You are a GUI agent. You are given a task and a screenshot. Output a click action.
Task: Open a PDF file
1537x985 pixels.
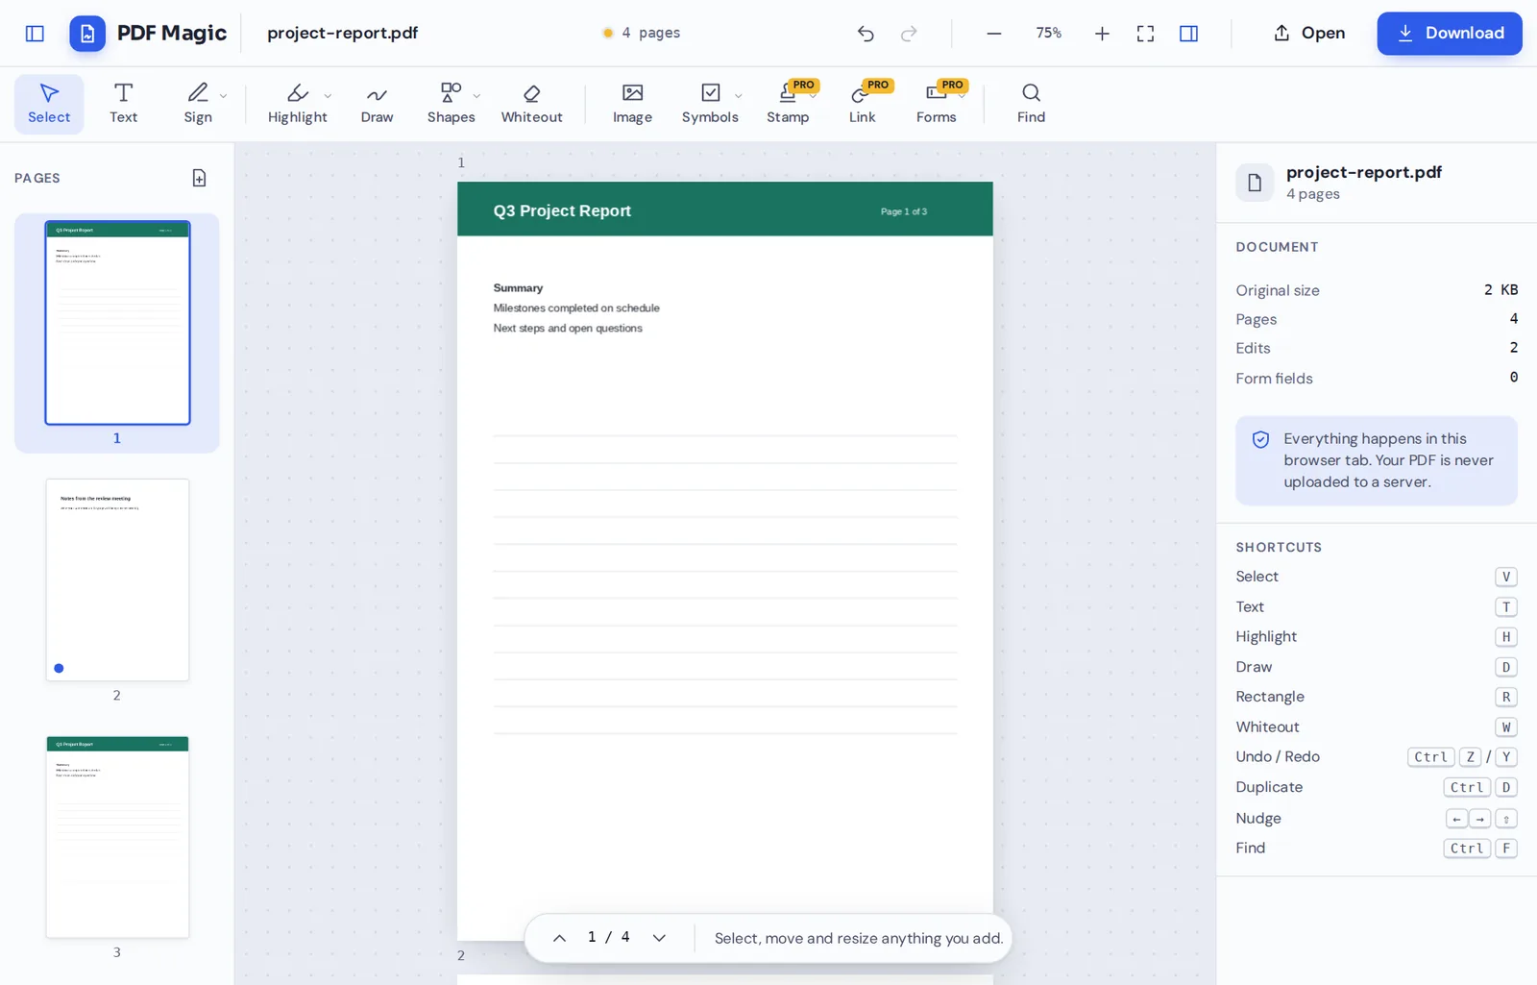(x=1308, y=33)
